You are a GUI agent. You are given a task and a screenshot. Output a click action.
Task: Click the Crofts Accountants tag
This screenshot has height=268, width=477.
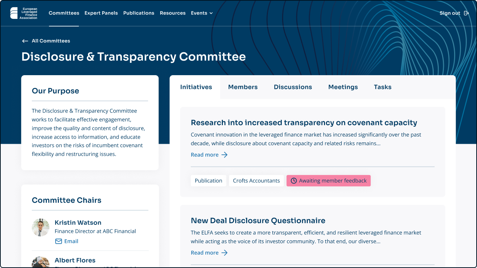256,181
